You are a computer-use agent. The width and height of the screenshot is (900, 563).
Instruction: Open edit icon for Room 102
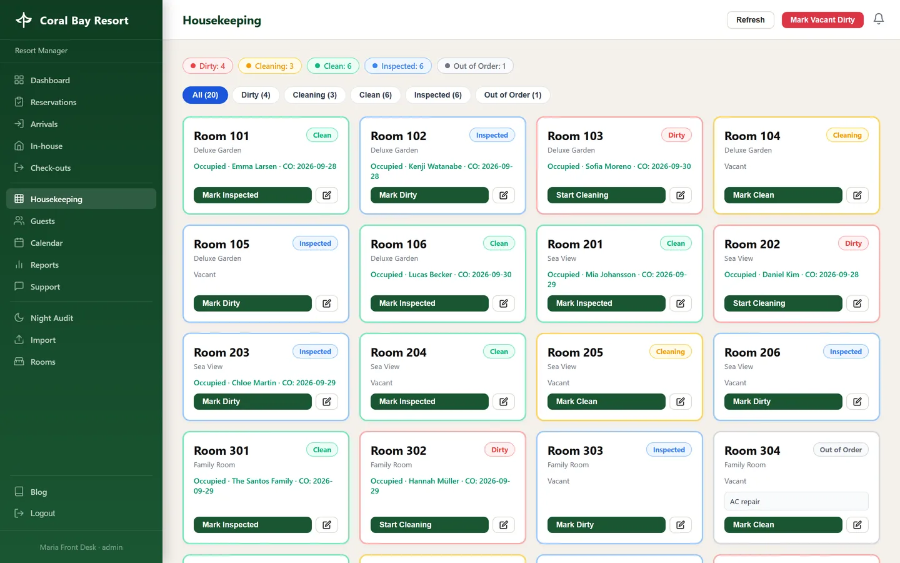click(504, 195)
